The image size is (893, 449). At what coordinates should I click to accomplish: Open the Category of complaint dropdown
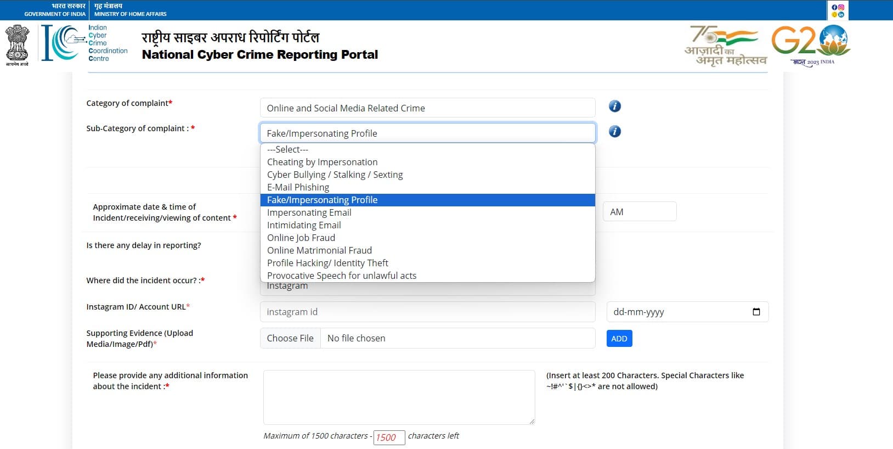(x=427, y=108)
